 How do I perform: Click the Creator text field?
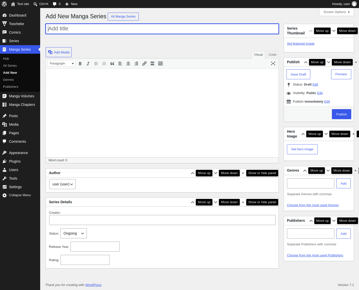[x=162, y=220]
